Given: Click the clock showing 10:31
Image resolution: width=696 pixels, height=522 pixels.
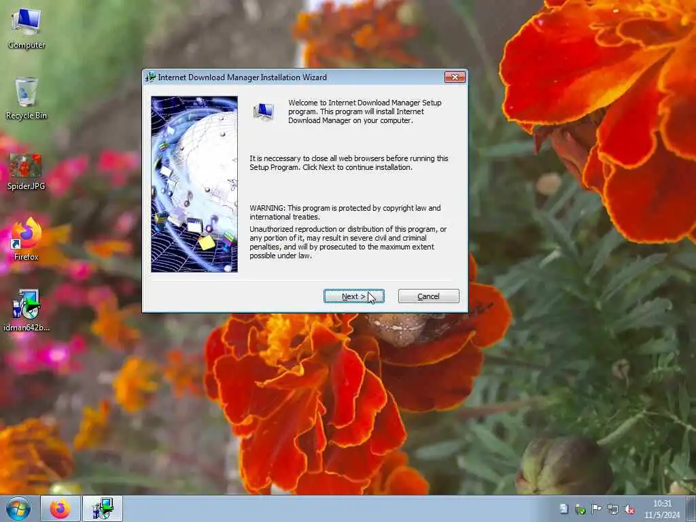Looking at the screenshot, I should [x=662, y=508].
